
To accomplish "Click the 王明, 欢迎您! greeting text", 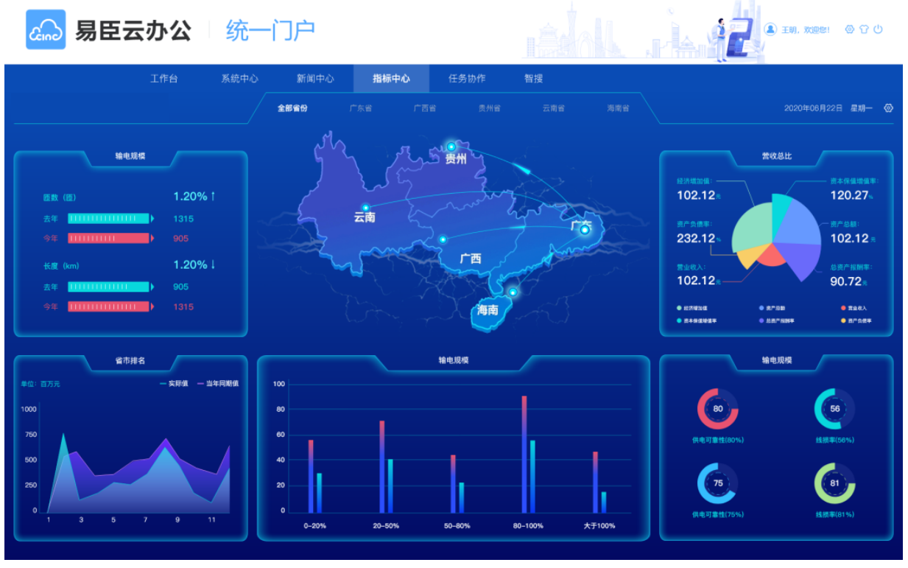I will (805, 29).
